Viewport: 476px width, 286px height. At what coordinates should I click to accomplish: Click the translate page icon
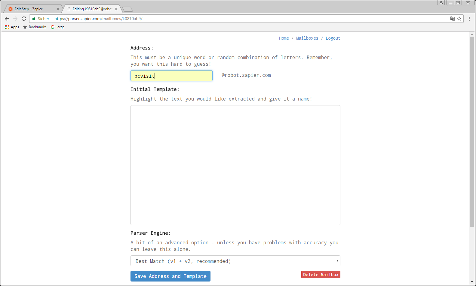point(452,19)
